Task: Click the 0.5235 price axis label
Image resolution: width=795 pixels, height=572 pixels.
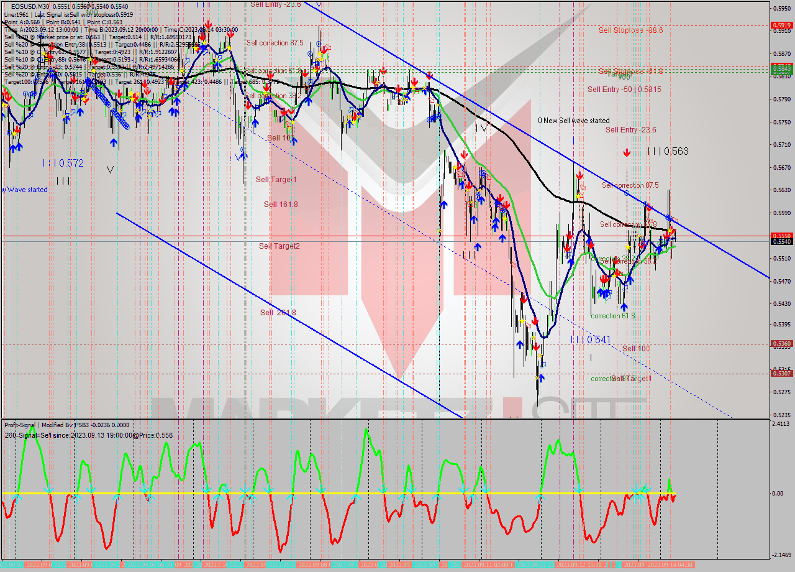Action: (x=781, y=415)
